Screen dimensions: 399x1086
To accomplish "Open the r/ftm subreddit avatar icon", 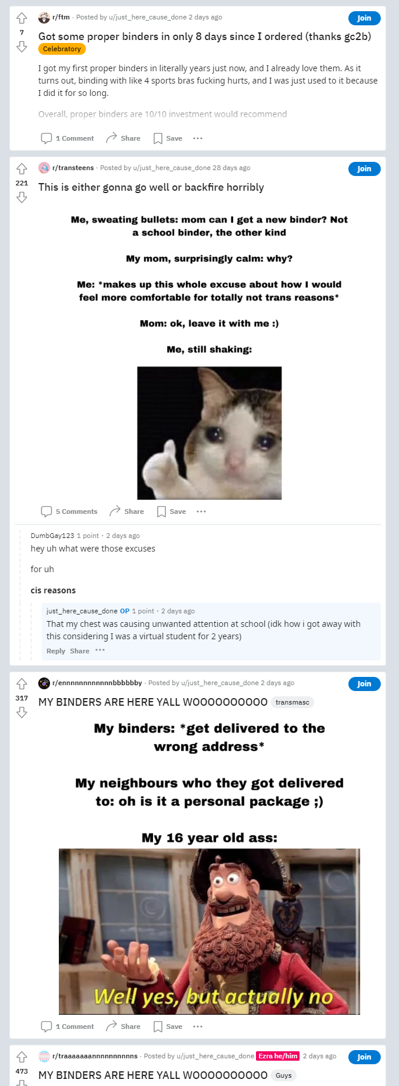I will [44, 18].
